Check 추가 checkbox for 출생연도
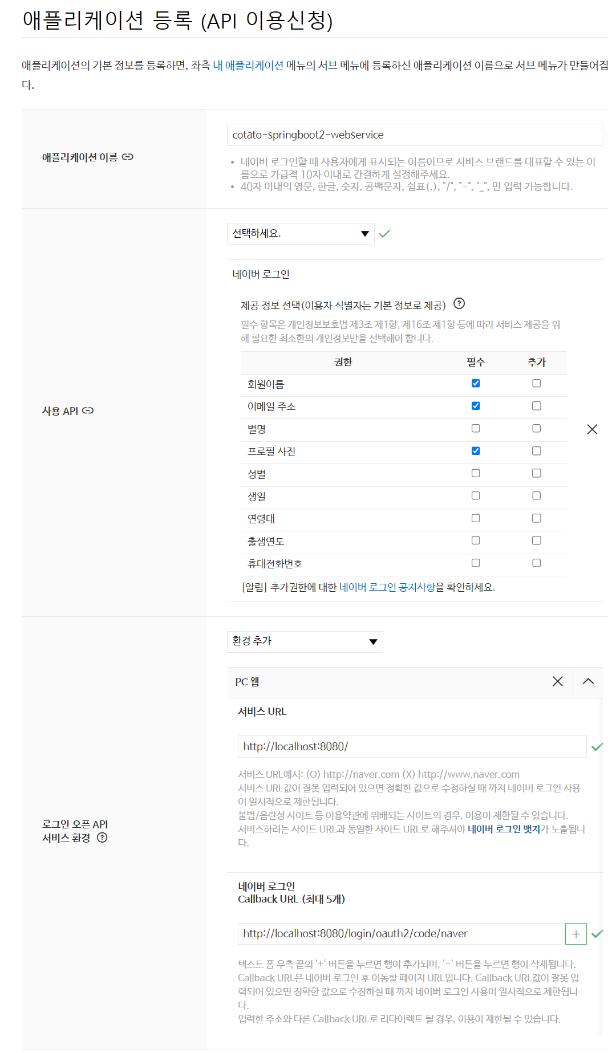Viewport: 608px width, 1053px height. [537, 540]
